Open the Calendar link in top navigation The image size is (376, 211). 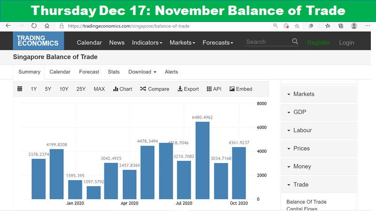[89, 43]
